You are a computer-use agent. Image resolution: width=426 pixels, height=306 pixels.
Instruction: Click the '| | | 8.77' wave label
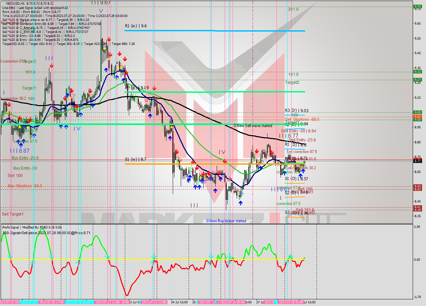(x=289, y=136)
